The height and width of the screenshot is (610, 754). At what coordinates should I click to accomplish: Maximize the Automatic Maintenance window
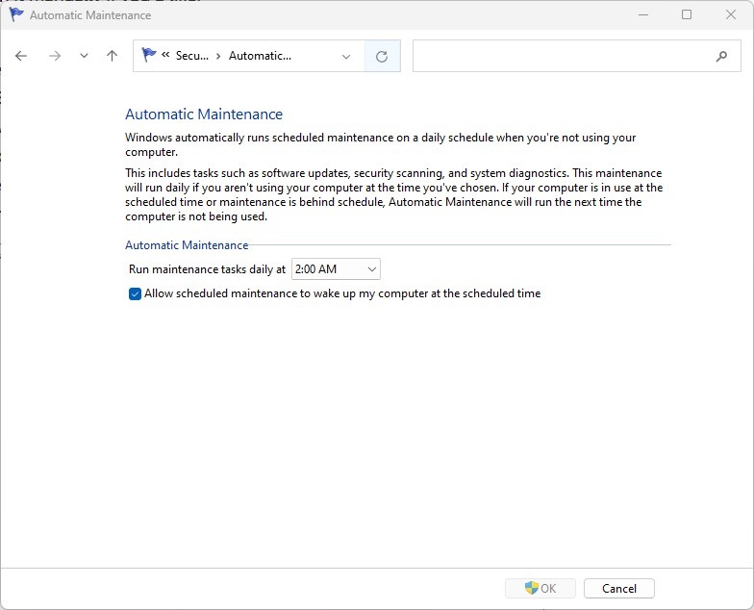[687, 14]
